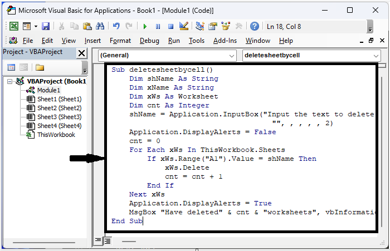Screen dimensions: 390x251
Task: Open the Help menu
Action: [x=286, y=41]
